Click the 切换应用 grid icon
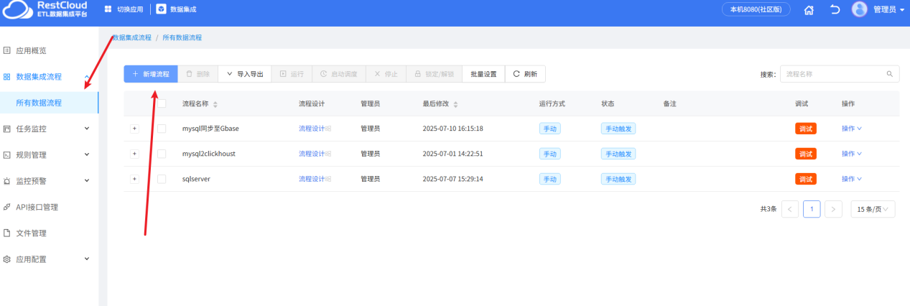This screenshot has width=910, height=306. coord(108,9)
